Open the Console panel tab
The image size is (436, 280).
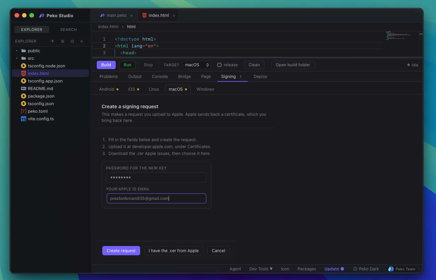click(x=160, y=77)
